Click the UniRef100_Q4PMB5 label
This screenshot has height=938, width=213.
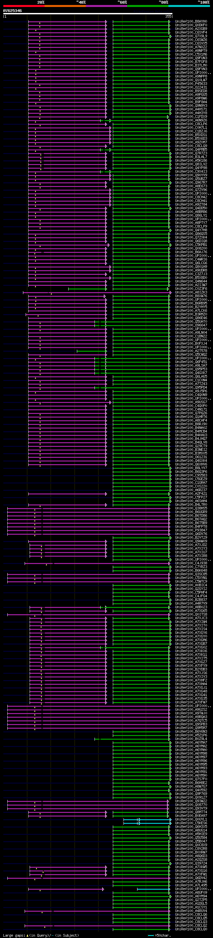click(191, 149)
